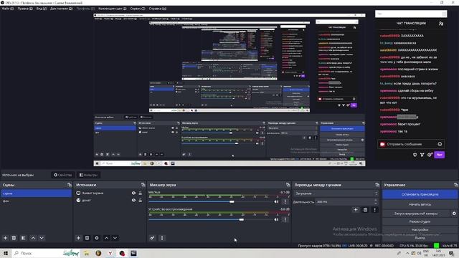The height and width of the screenshot is (258, 459).
Task: Move scene down in Сцены list
Action: coord(42,238)
